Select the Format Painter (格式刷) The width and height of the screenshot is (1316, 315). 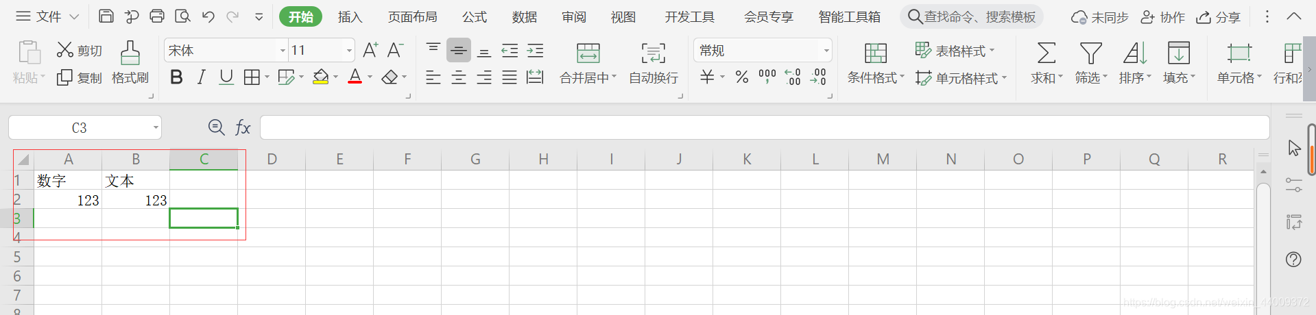tap(130, 63)
